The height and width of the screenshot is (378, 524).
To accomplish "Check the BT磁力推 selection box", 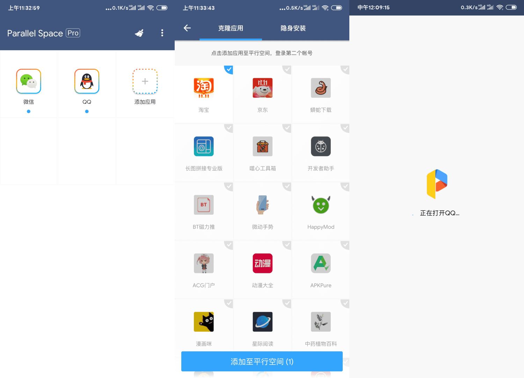I will [x=229, y=187].
